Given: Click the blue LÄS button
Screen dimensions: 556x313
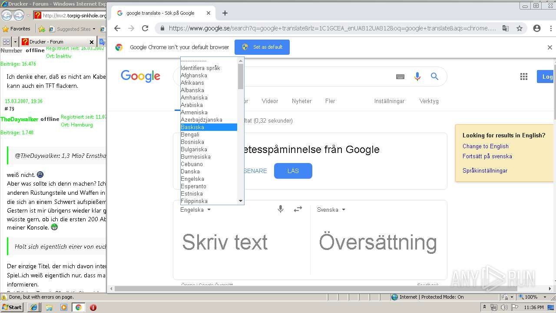Looking at the screenshot, I should point(293,171).
